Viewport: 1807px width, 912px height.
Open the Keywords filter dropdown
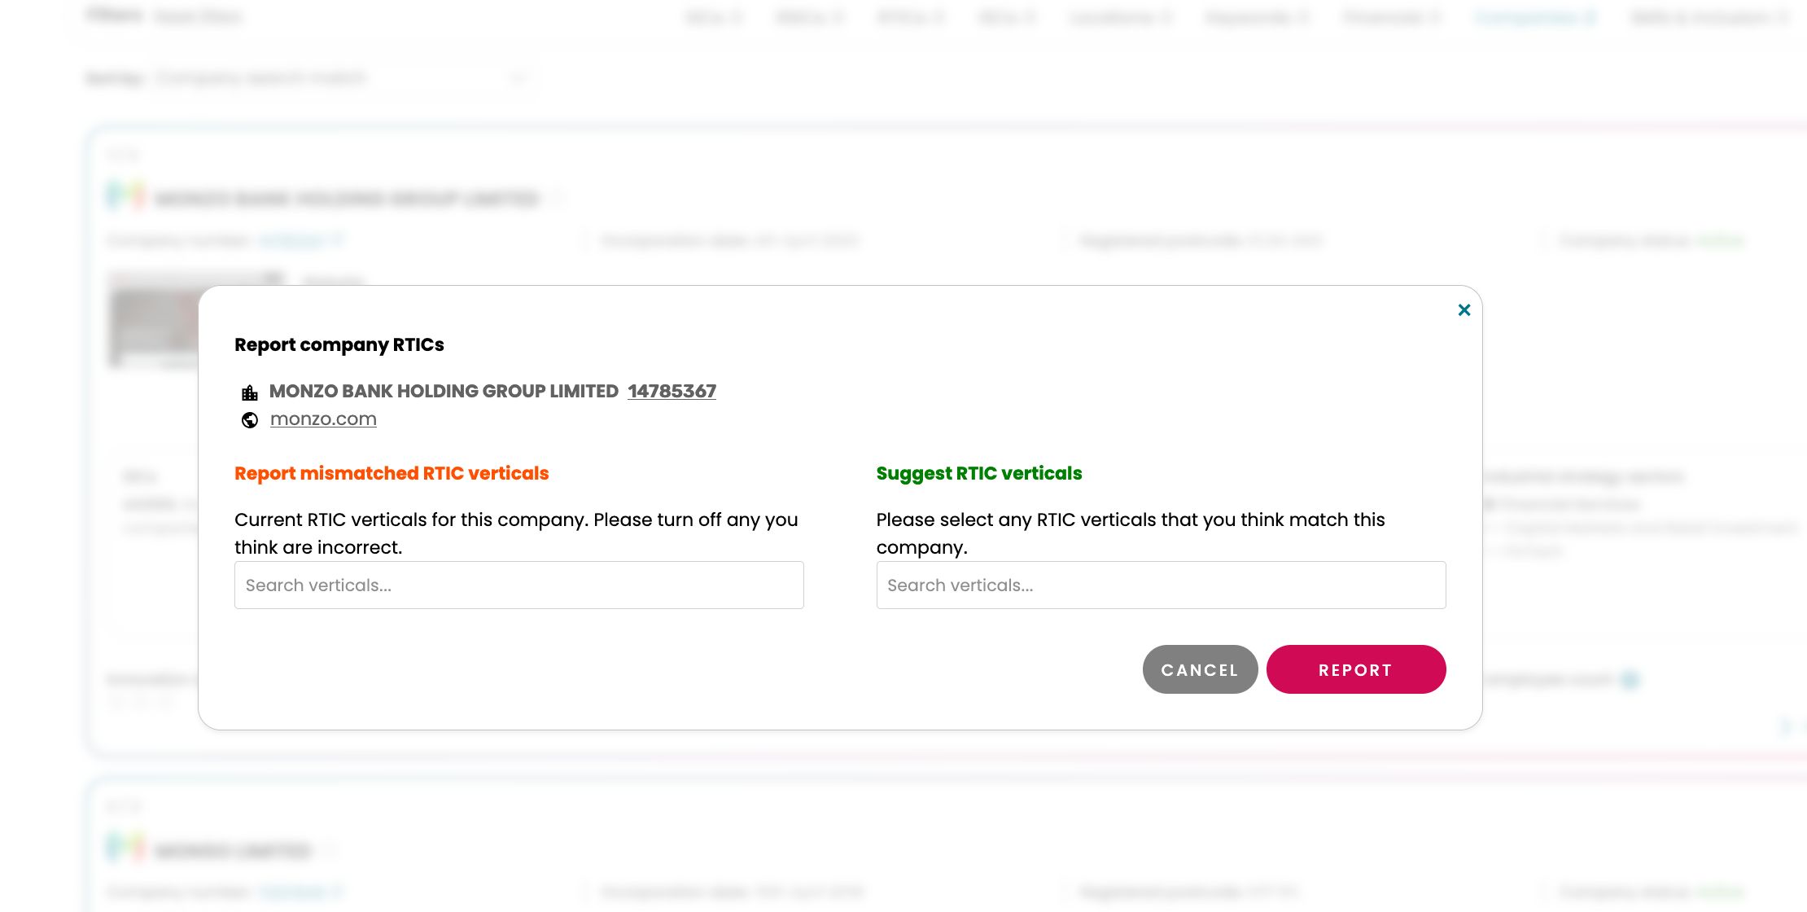(1258, 17)
